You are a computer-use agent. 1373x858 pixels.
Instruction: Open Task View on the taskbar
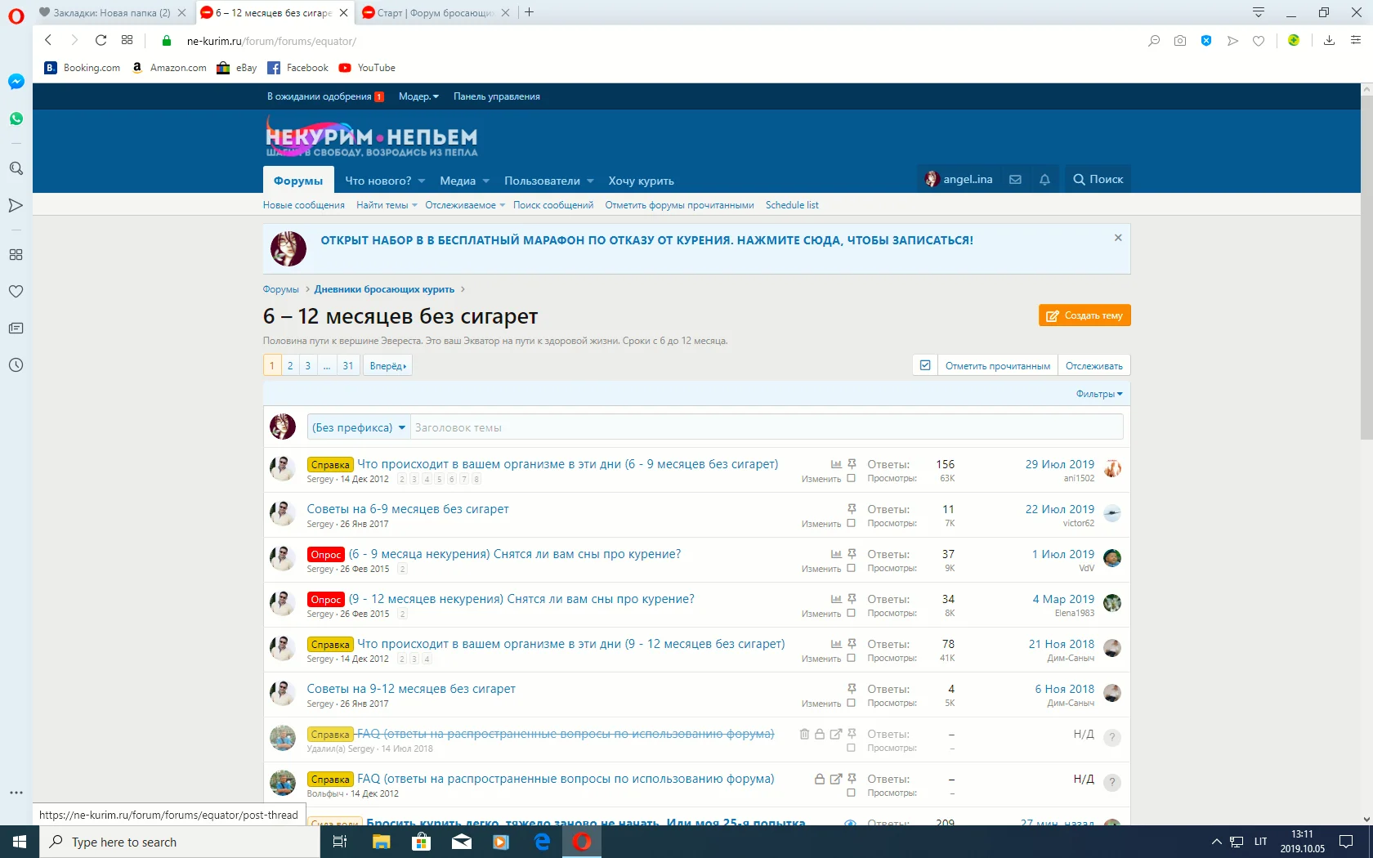pos(340,842)
